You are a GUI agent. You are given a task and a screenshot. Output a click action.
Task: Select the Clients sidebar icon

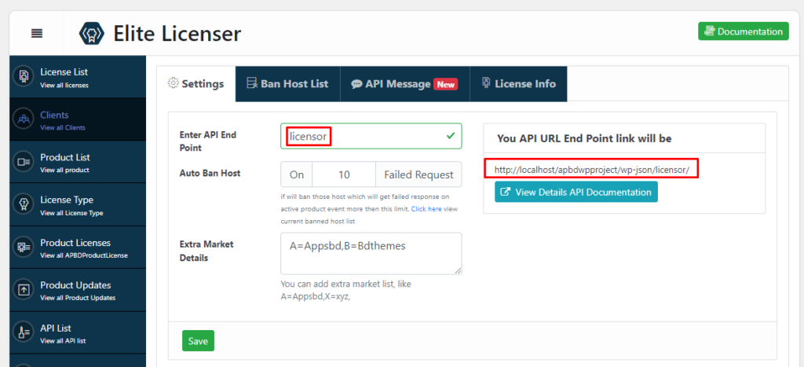tap(23, 119)
